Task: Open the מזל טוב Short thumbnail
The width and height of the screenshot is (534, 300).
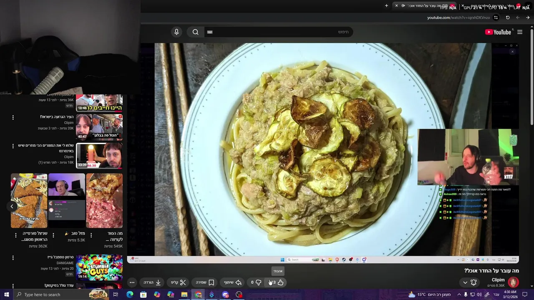Action: point(67,201)
